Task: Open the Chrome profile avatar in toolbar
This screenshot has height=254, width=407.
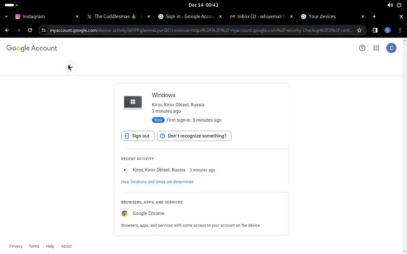Action: (387, 30)
